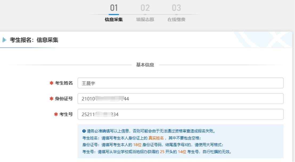Click the info icon in the blue notice box
Viewport: 295px width, 162px height.
[84, 131]
